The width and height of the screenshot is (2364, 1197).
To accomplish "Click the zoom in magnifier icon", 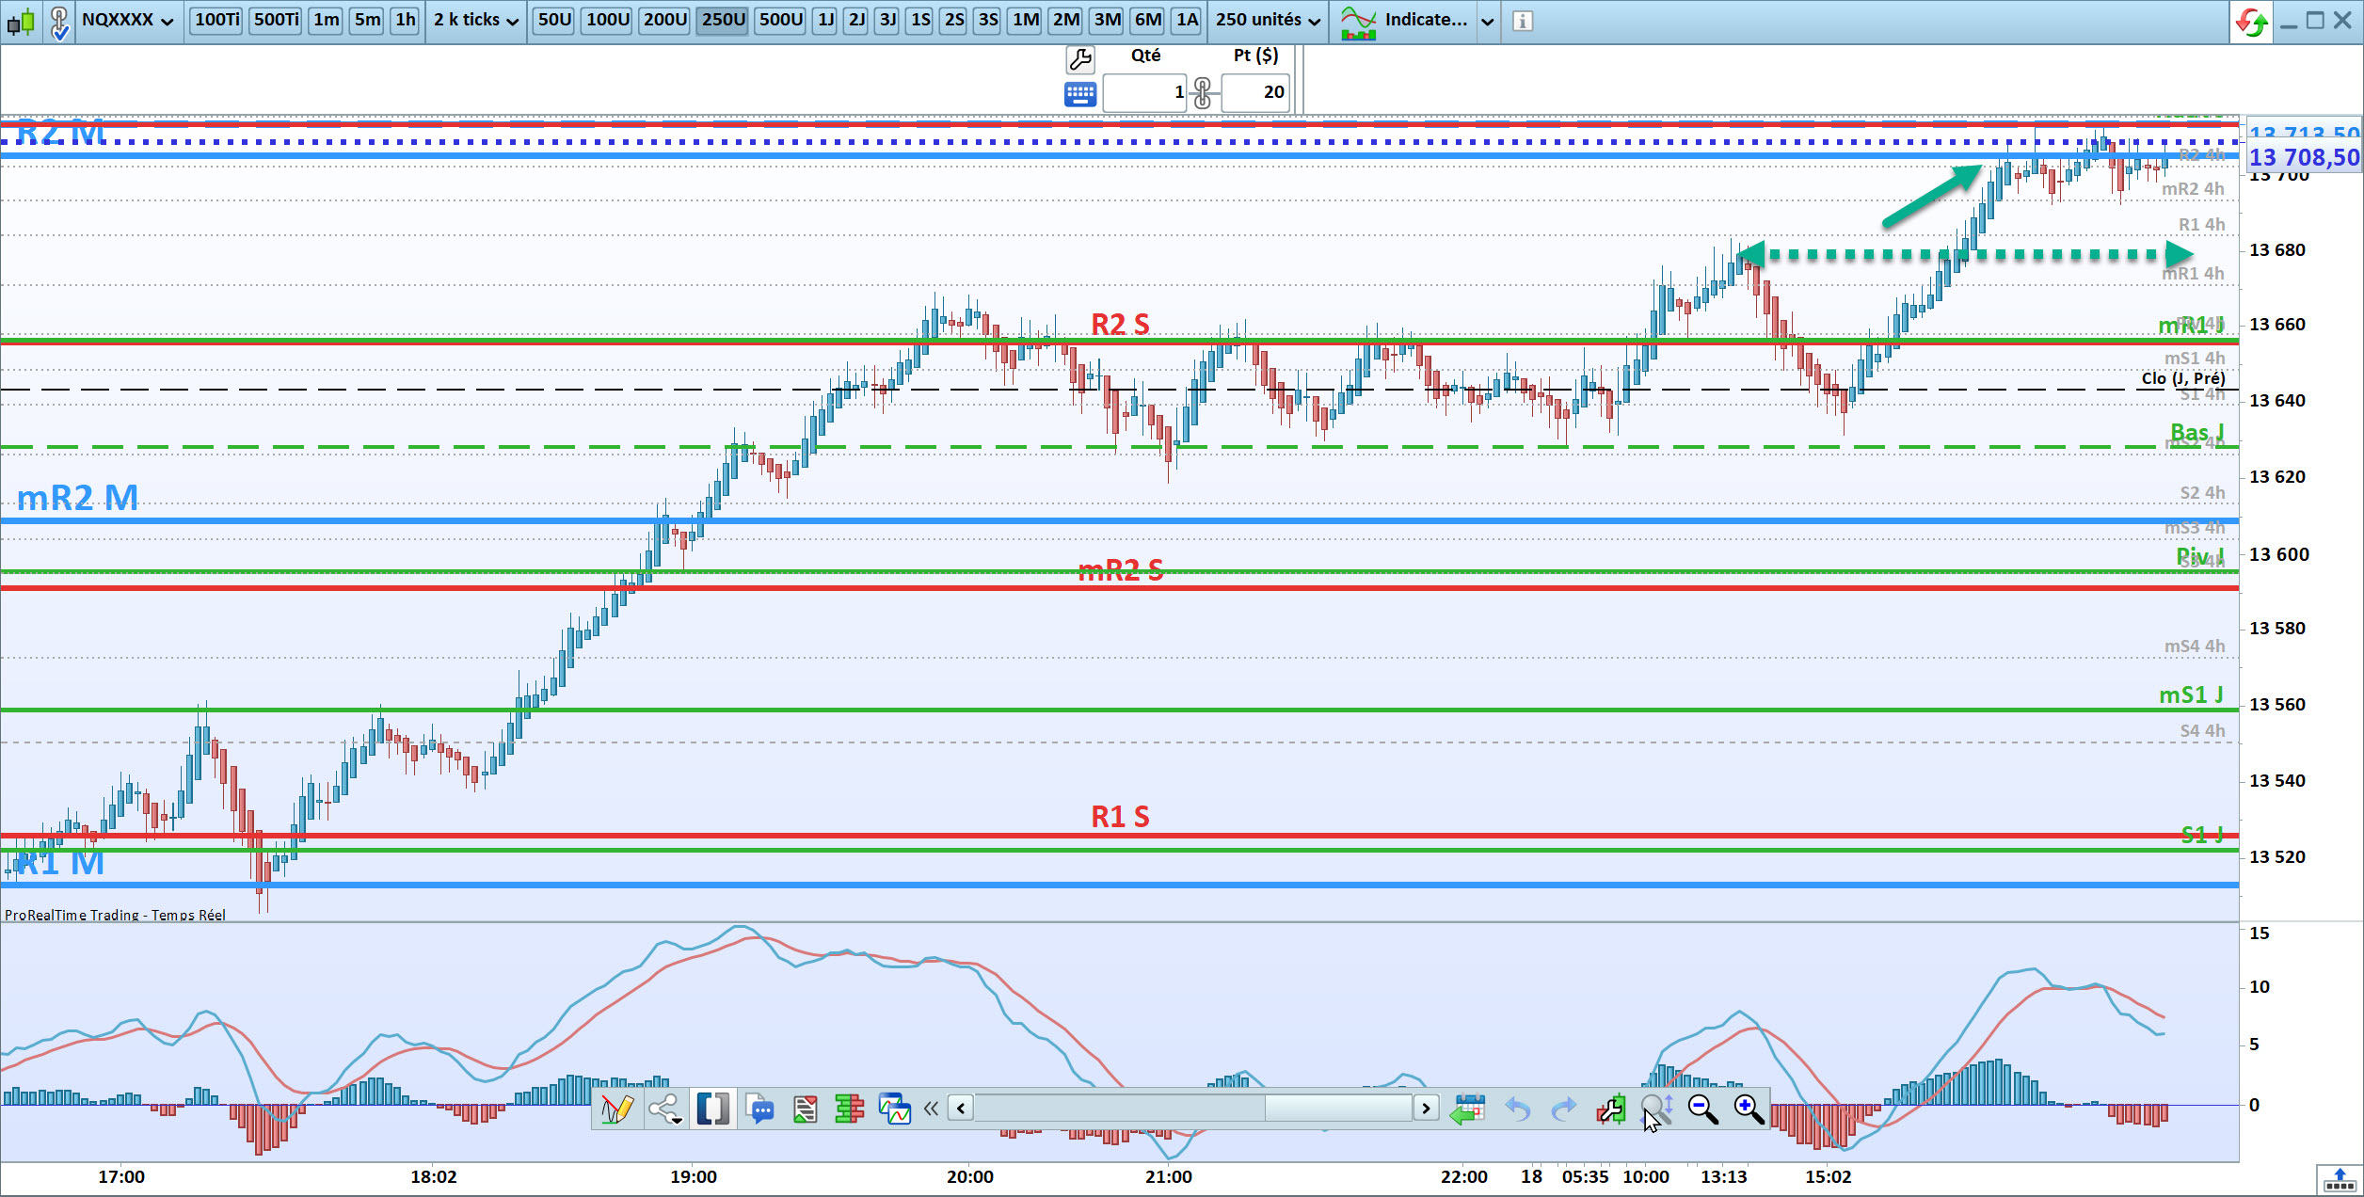I will pos(1749,1109).
